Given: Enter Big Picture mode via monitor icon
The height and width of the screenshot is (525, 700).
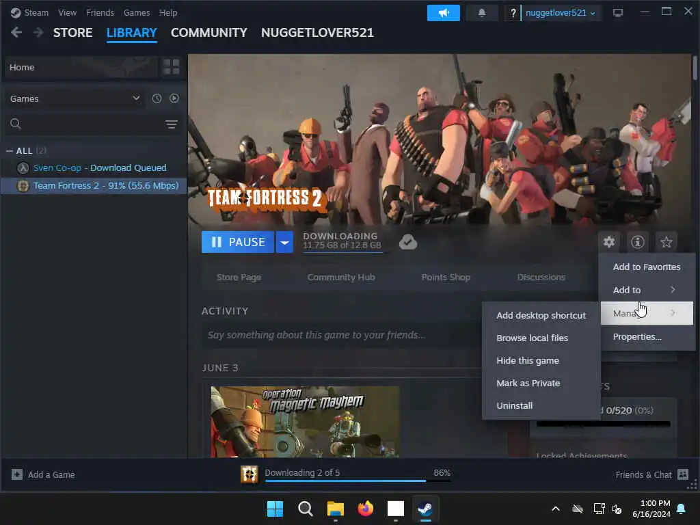Looking at the screenshot, I should 618,13.
